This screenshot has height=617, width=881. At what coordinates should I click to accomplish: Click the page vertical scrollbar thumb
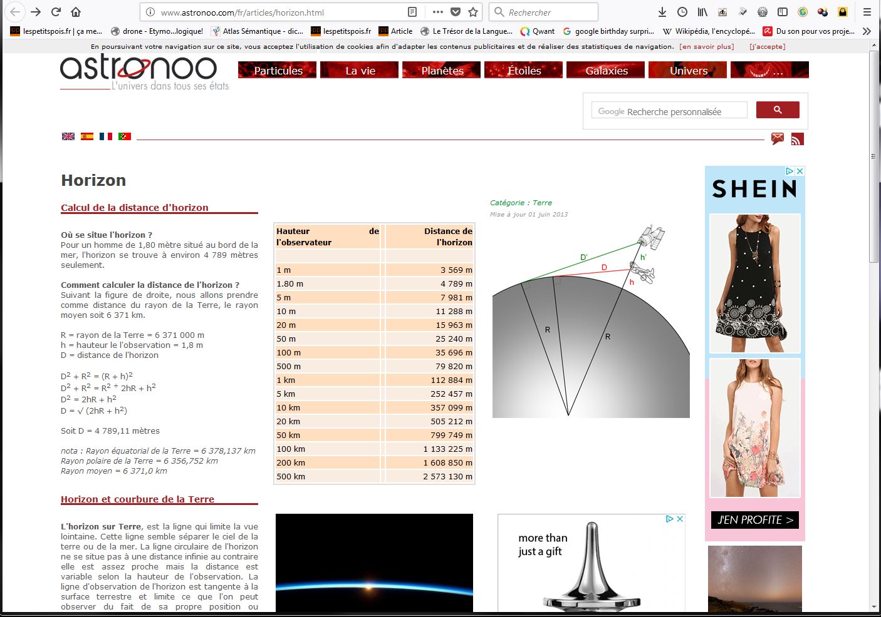pos(874,156)
